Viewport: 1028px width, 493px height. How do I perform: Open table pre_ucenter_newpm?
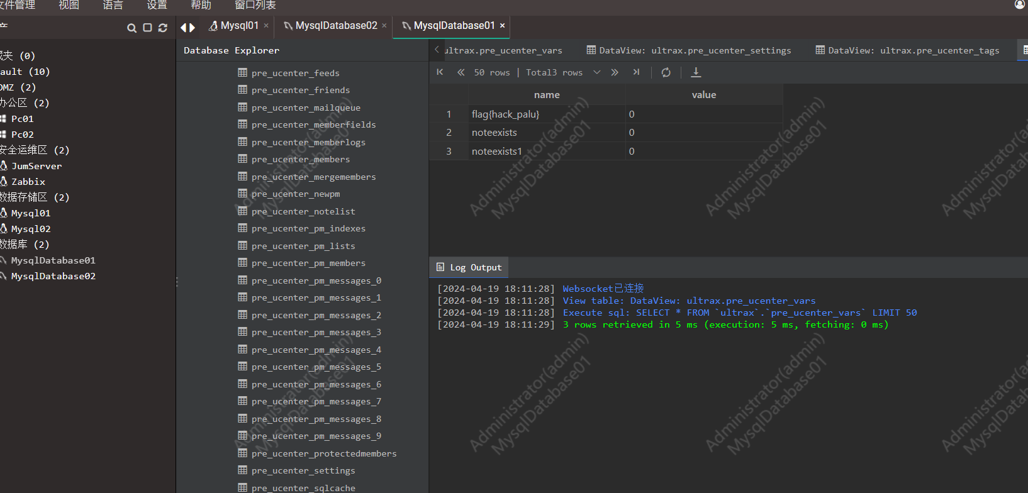coord(296,194)
